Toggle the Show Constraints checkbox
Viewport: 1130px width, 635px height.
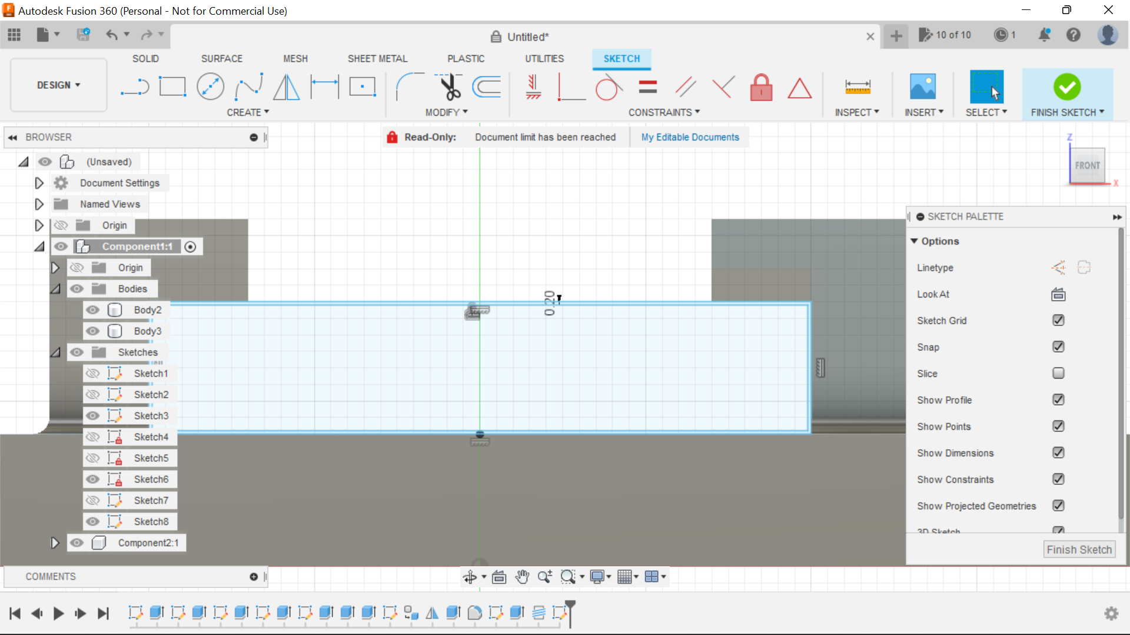coord(1058,479)
